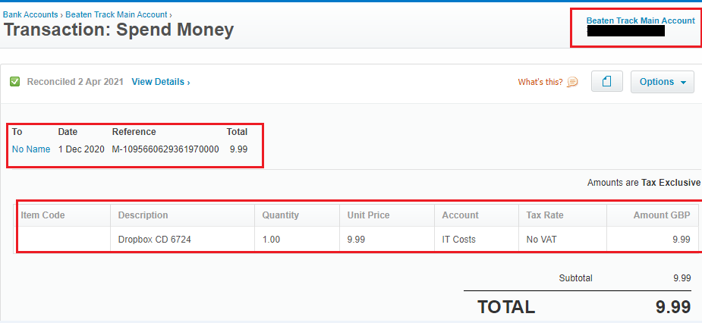Viewport: 702px width, 323px height.
Task: Click the speech bubble help icon
Action: (x=572, y=82)
